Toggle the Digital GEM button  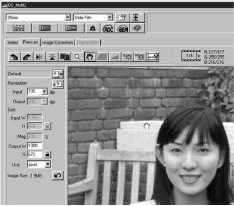(123, 28)
